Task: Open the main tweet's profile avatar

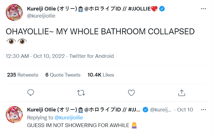Action: click(14, 12)
